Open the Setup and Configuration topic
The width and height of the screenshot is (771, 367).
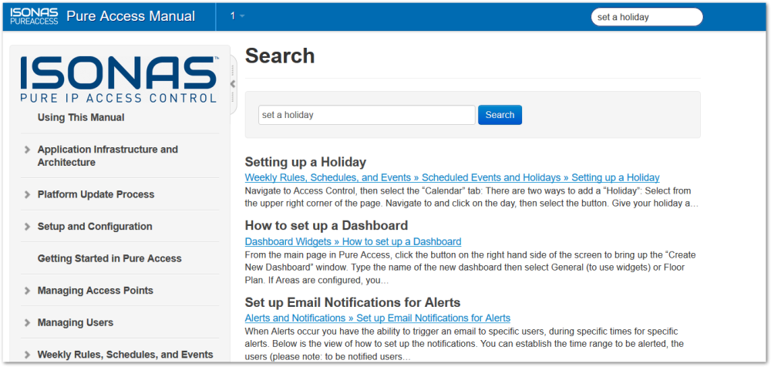pos(95,227)
